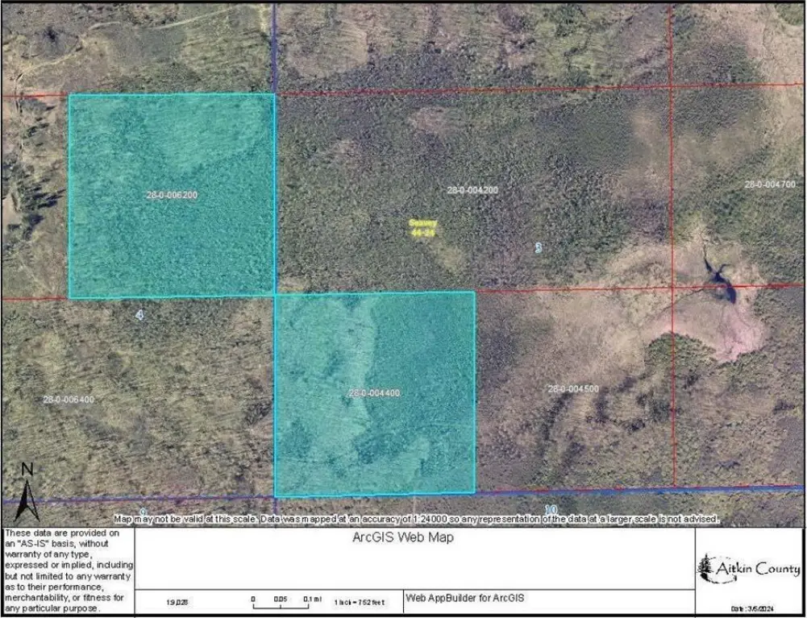The width and height of the screenshot is (807, 618).
Task: Click the Aitkin County tree logo
Action: tap(707, 569)
